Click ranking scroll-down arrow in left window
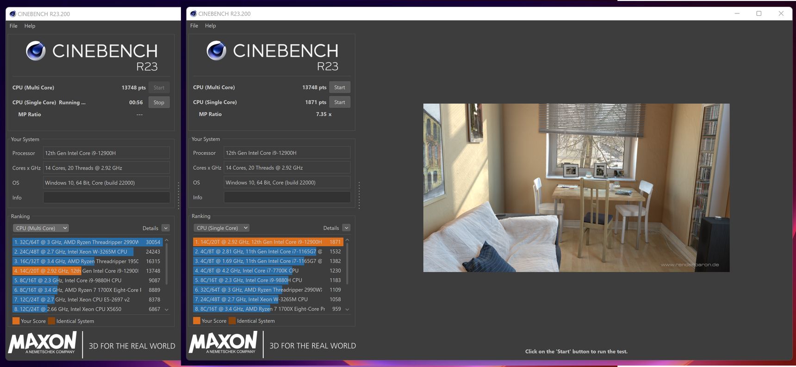Viewport: 796px width, 367px height. [x=167, y=310]
